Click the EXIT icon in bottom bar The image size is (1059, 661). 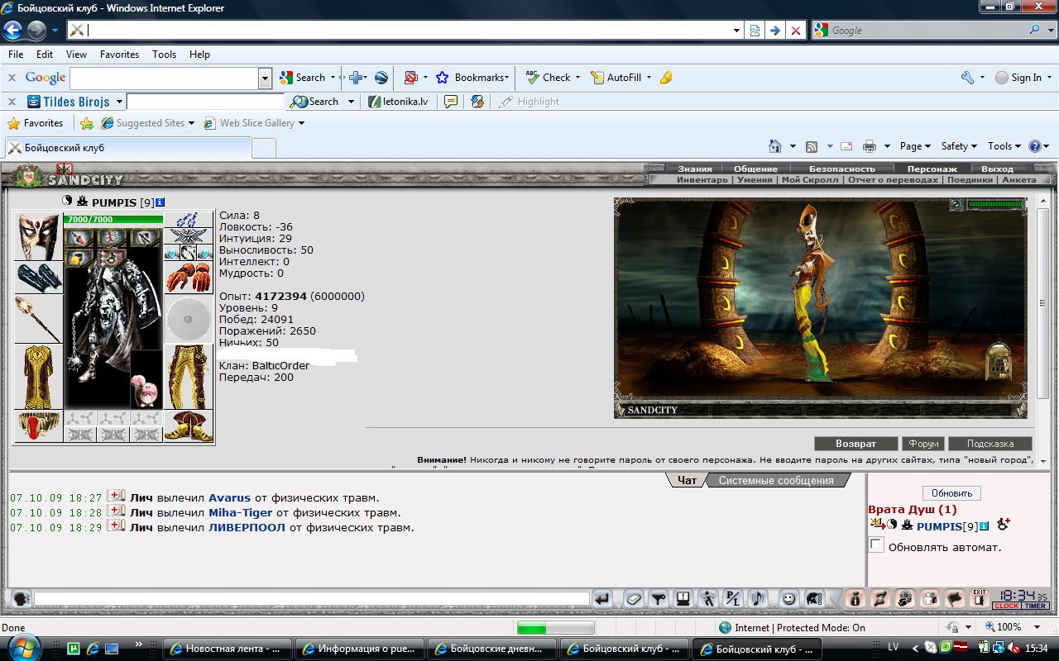click(980, 599)
